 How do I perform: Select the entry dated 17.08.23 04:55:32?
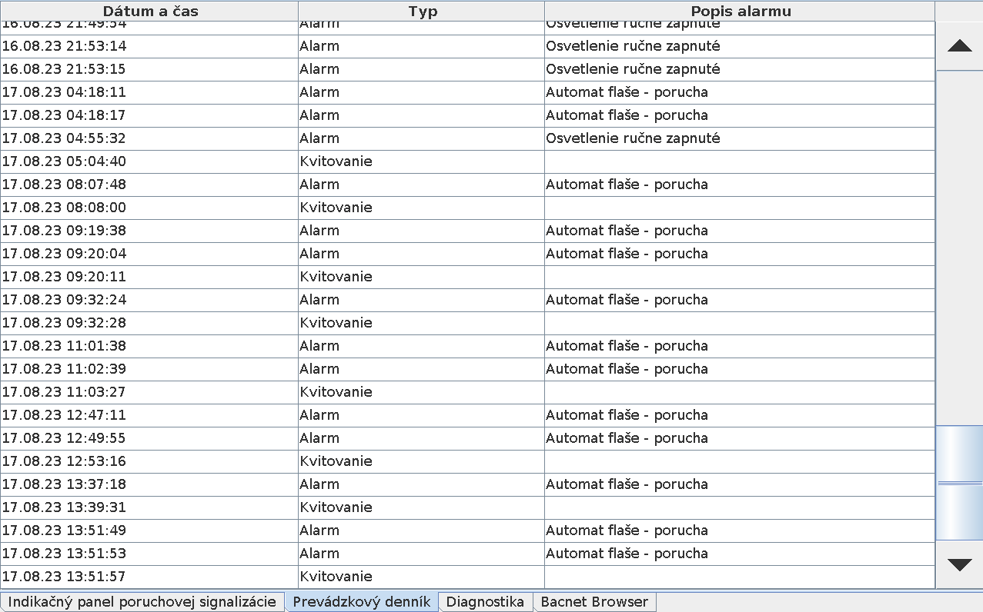coord(64,138)
